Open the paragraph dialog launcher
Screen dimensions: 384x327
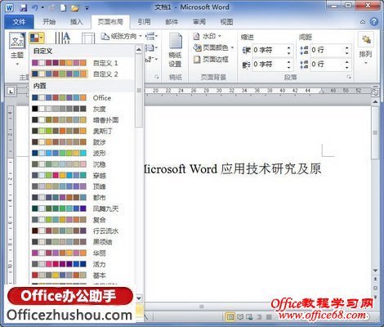[349, 78]
